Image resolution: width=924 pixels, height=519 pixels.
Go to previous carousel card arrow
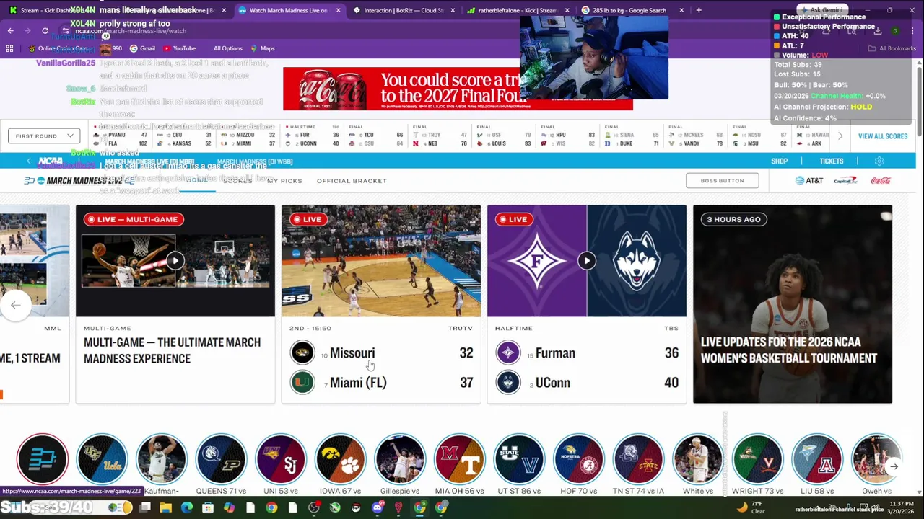click(15, 305)
